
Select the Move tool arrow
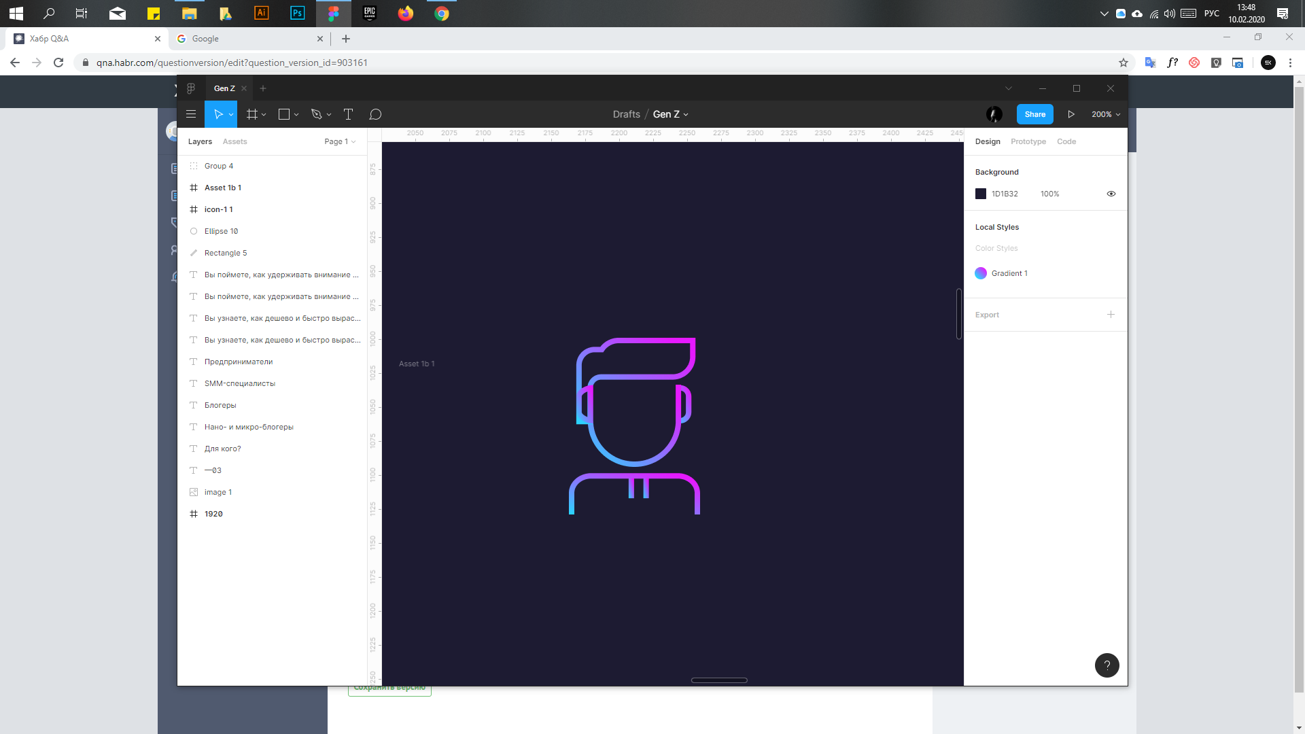point(218,114)
